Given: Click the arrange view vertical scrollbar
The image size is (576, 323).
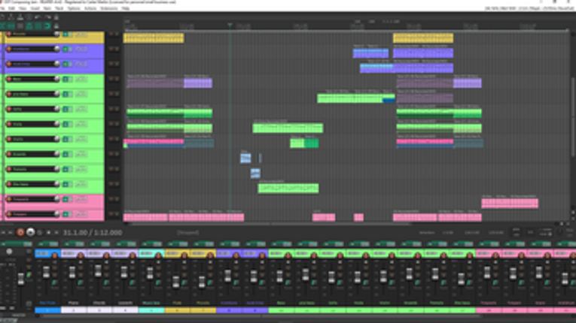Looking at the screenshot, I should coord(573,117).
